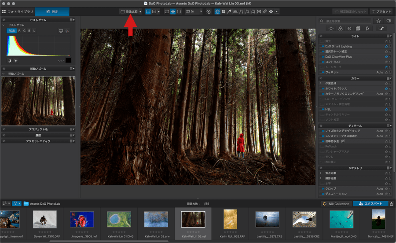Collapse the ヒストグラム subsection chevron
Viewport: 396px width, 243px height.
[4, 25]
